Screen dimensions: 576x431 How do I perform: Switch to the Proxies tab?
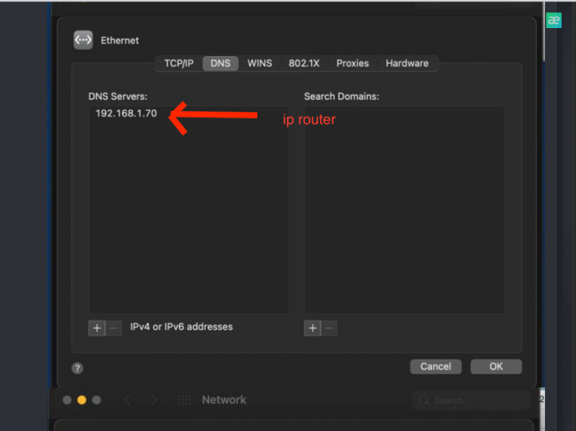pyautogui.click(x=352, y=63)
